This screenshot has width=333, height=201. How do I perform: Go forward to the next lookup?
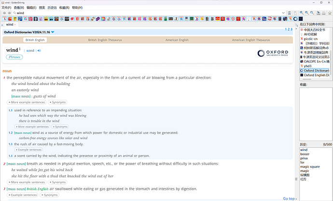click(9, 13)
